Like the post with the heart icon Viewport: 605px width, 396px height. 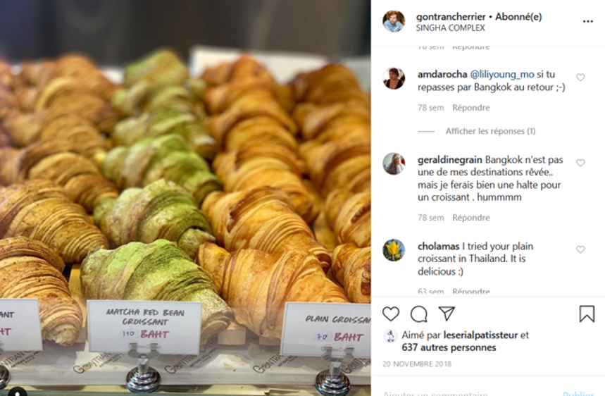click(390, 314)
